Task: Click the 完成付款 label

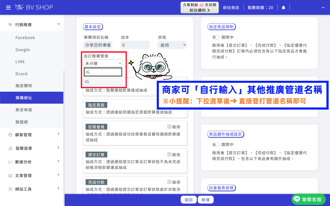Action: 96,182
